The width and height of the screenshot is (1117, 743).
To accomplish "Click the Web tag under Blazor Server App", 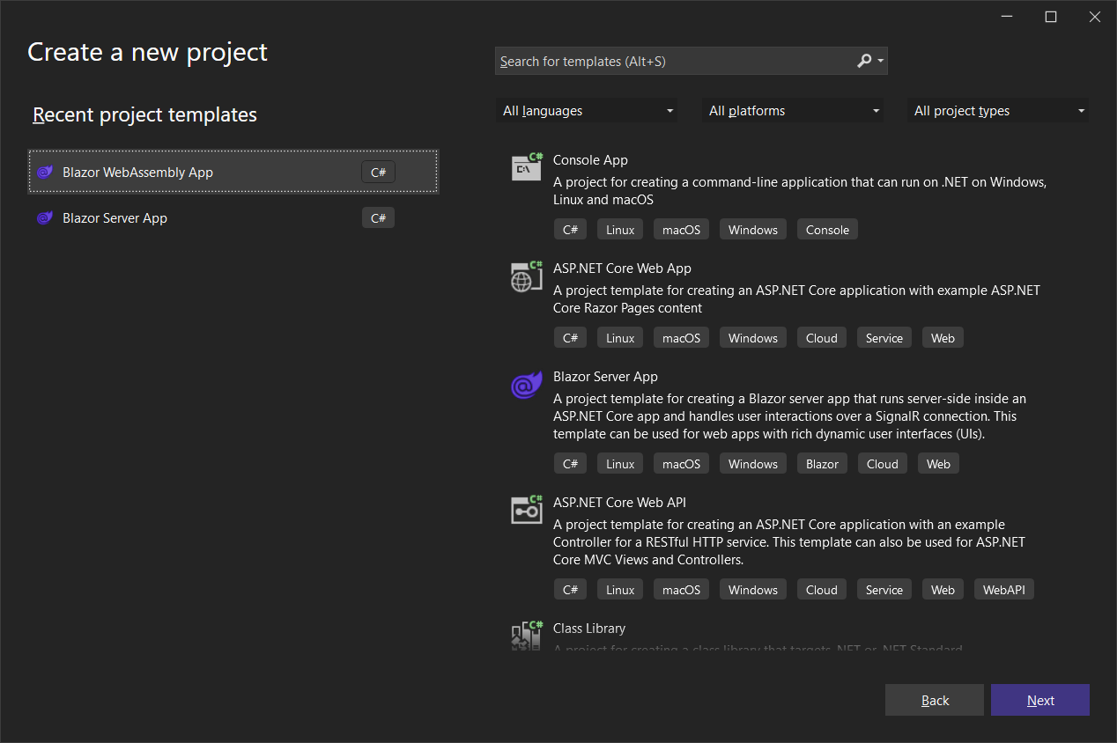I will coord(938,464).
